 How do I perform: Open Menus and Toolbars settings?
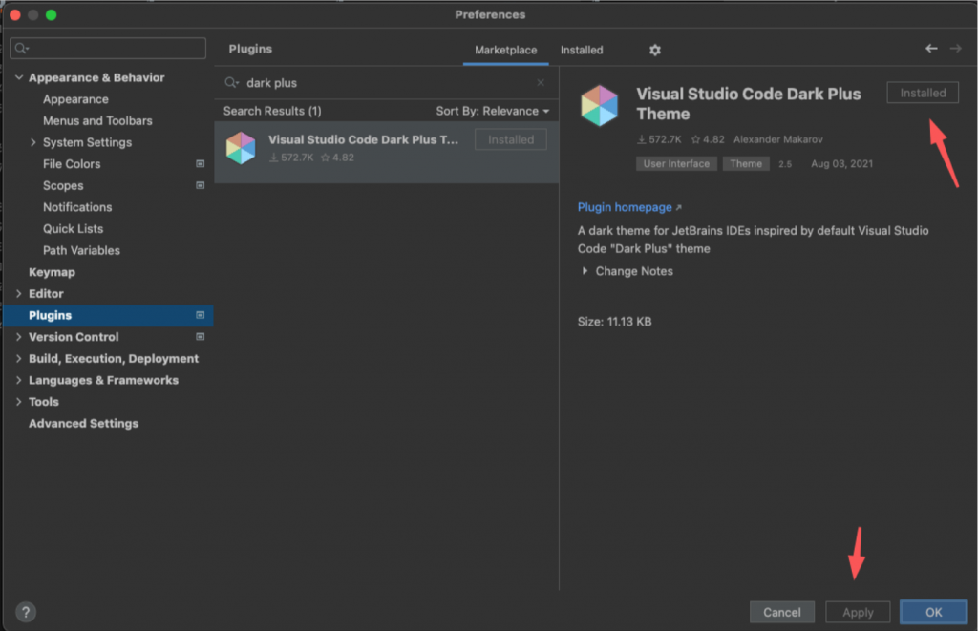coord(97,121)
